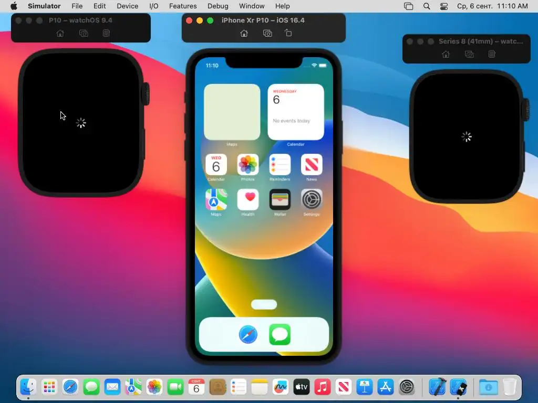This screenshot has width=538, height=403.
Task: Open Contacts from the Mac dock
Action: [218, 387]
